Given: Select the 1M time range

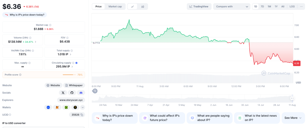Looking at the screenshot, I should (269, 7).
